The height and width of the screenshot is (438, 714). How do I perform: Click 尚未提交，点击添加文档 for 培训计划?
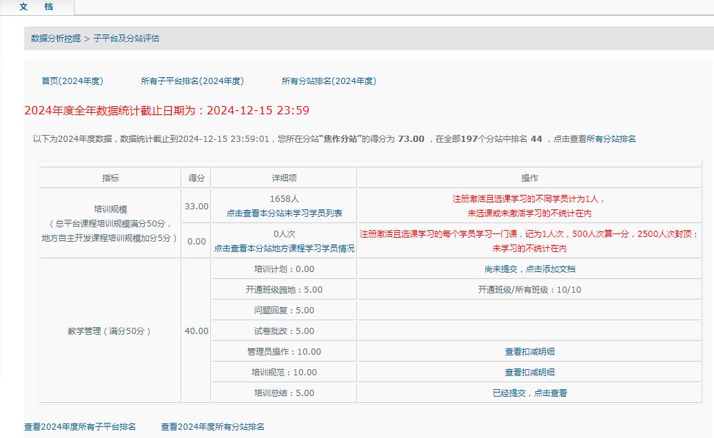[529, 269]
